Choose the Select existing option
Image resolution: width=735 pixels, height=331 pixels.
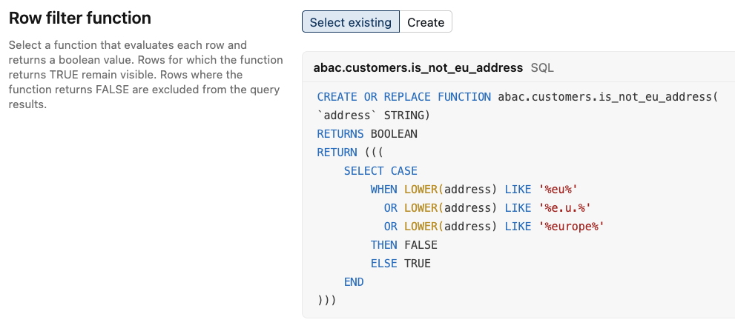[x=351, y=22]
